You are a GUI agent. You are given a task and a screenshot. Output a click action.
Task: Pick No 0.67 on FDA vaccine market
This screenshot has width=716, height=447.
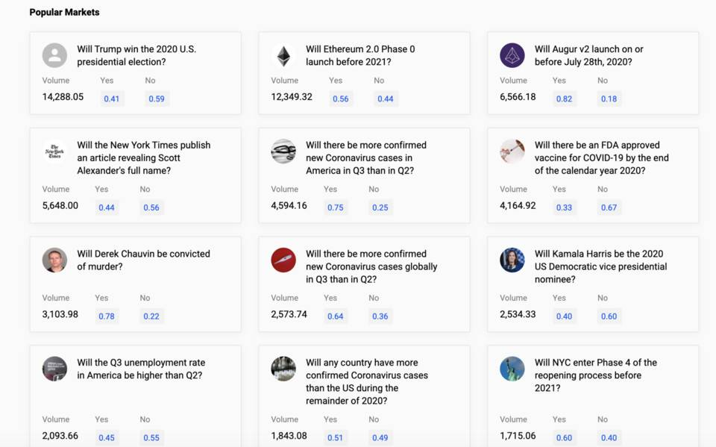(609, 207)
